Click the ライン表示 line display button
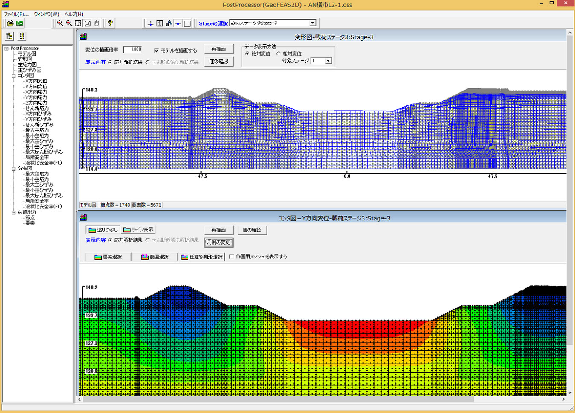 pyautogui.click(x=138, y=230)
